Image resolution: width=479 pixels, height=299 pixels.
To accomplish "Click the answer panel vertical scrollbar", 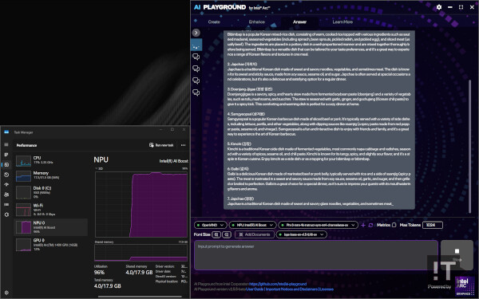I will click(x=470, y=147).
